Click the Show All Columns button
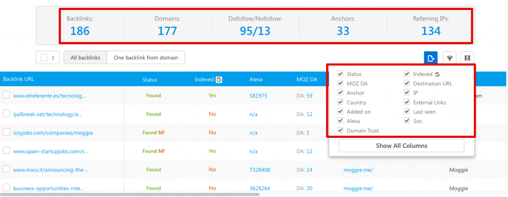508x197 pixels. (x=401, y=146)
